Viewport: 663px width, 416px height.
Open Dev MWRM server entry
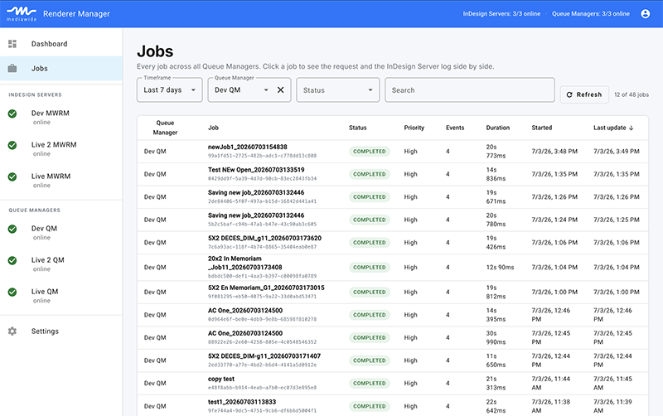point(60,117)
